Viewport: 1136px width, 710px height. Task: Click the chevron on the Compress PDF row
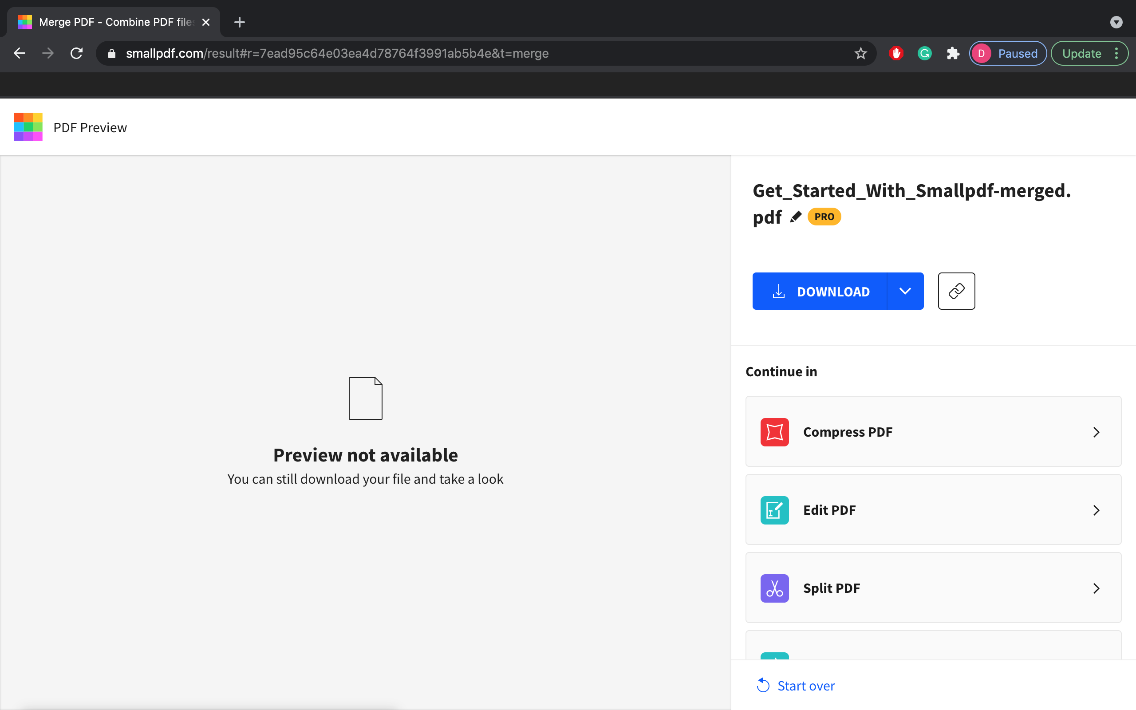(1096, 432)
